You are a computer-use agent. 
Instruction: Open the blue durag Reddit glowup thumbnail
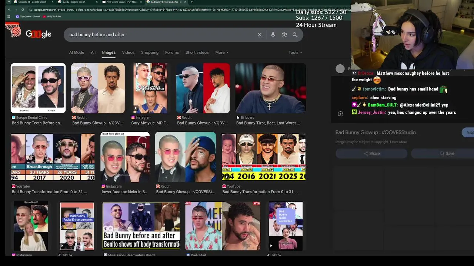tap(185, 157)
